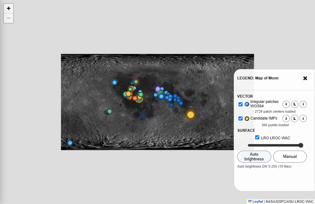Click the '366 points loaded' text
The height and width of the screenshot is (204, 315).
point(275,125)
